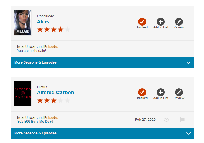Viewport: 204px width, 143px height.
Task: Click Add to List plus for Altered Carbon
Action: tap(161, 92)
